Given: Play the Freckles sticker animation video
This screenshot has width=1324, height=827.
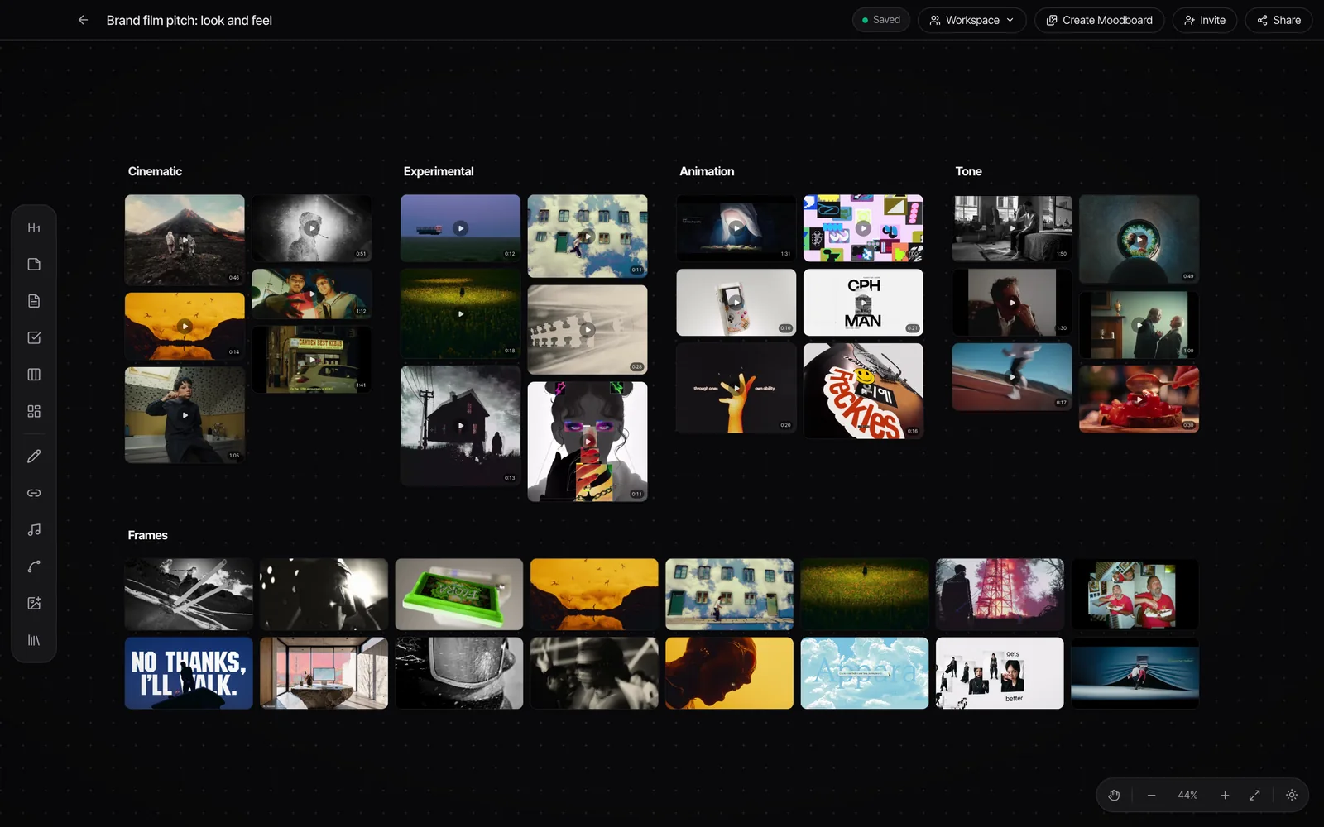Looking at the screenshot, I should click(863, 390).
